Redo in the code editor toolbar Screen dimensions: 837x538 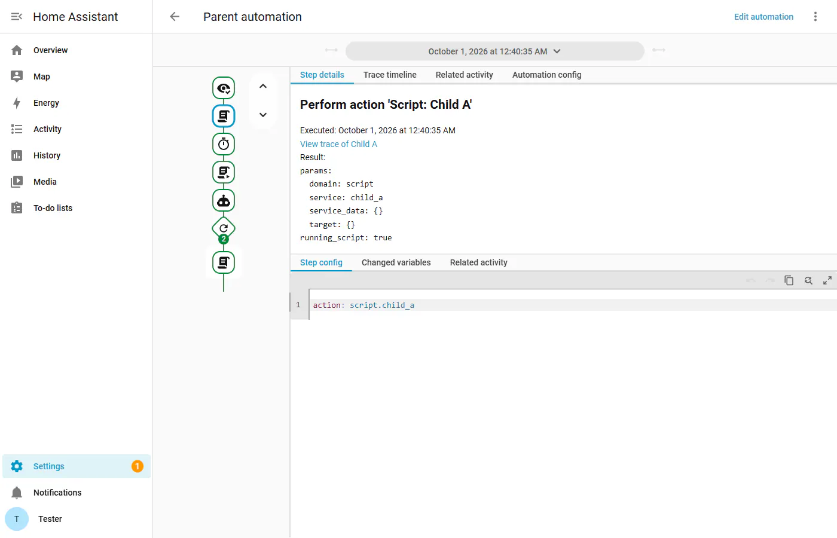770,280
